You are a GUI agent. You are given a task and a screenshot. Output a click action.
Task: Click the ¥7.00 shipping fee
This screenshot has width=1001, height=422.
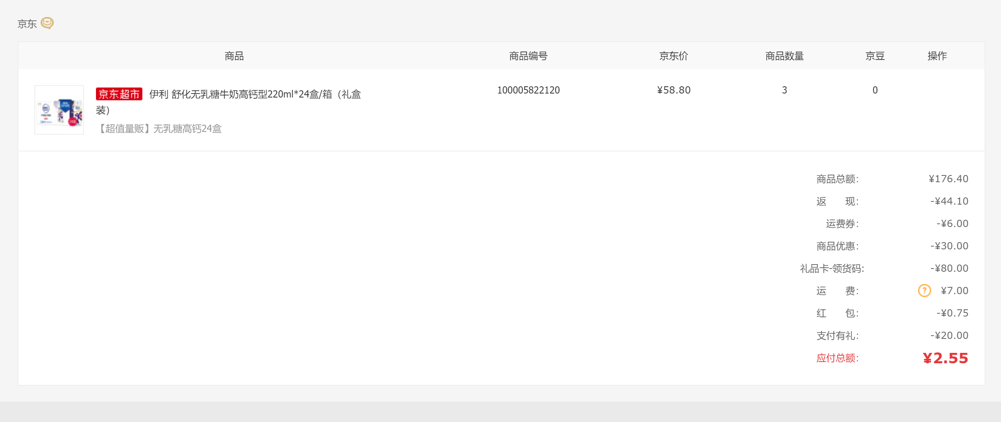pos(955,291)
